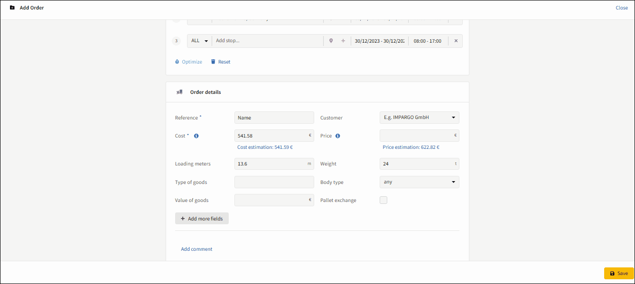Click the Reference input field
Screen dimensions: 635x284
[274, 118]
